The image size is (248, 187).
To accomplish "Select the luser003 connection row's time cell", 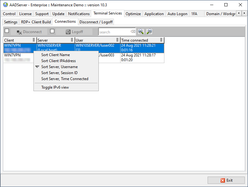I will tap(142, 57).
